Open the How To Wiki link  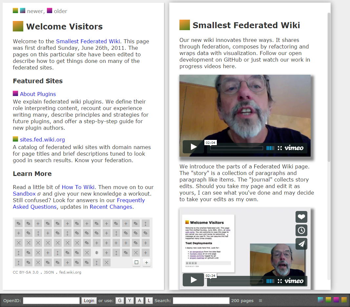click(78, 187)
